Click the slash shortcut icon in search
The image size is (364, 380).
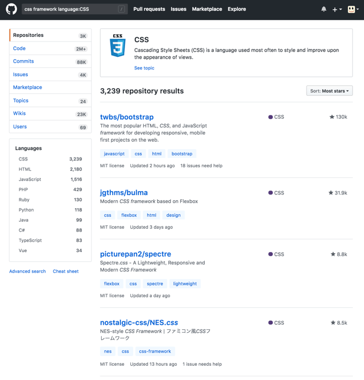point(122,9)
